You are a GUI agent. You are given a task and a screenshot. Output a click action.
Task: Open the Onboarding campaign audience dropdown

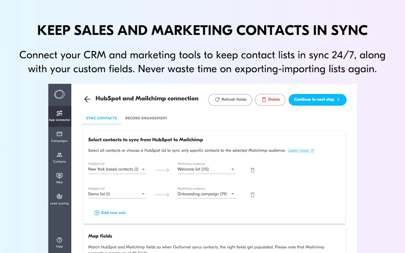coord(232,194)
